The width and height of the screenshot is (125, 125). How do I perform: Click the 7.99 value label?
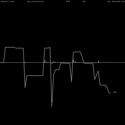tap(114, 92)
